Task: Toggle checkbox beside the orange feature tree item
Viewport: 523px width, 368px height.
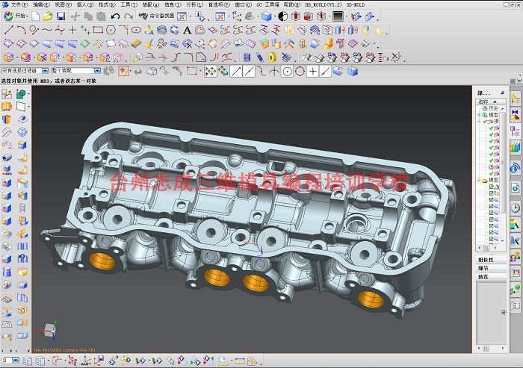Action: click(x=491, y=193)
